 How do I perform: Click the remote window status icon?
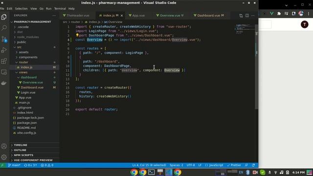click(2, 165)
